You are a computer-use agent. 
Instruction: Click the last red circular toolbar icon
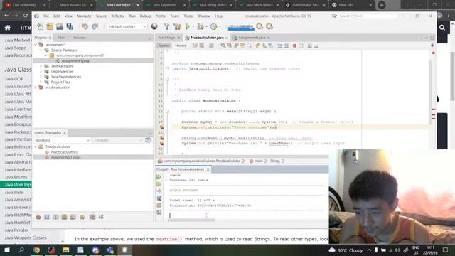coord(269,27)
